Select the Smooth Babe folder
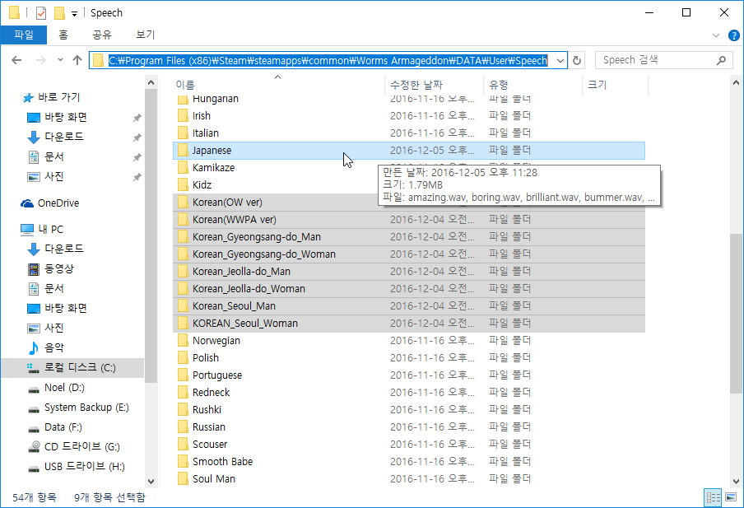The image size is (744, 508). [x=408, y=461]
